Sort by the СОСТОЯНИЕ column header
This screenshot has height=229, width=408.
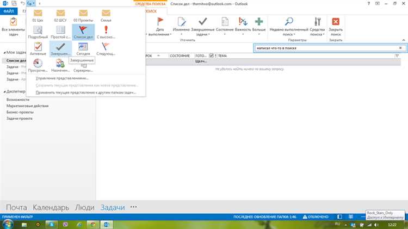click(x=180, y=55)
